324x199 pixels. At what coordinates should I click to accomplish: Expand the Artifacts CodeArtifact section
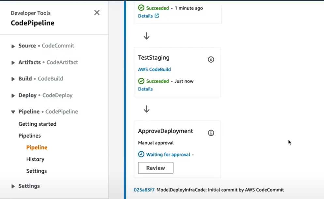[13, 63]
